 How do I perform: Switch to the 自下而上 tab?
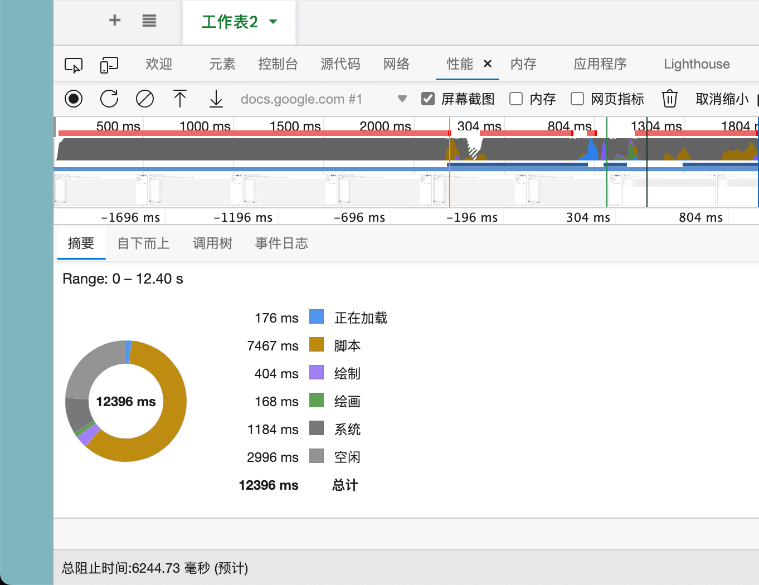coord(143,243)
